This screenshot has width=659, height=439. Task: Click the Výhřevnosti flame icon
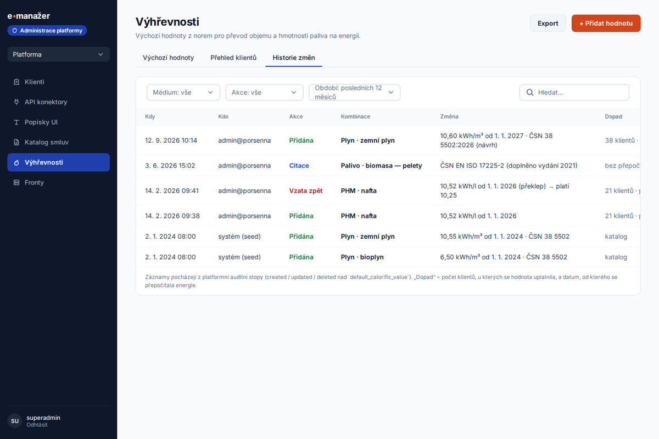point(16,162)
